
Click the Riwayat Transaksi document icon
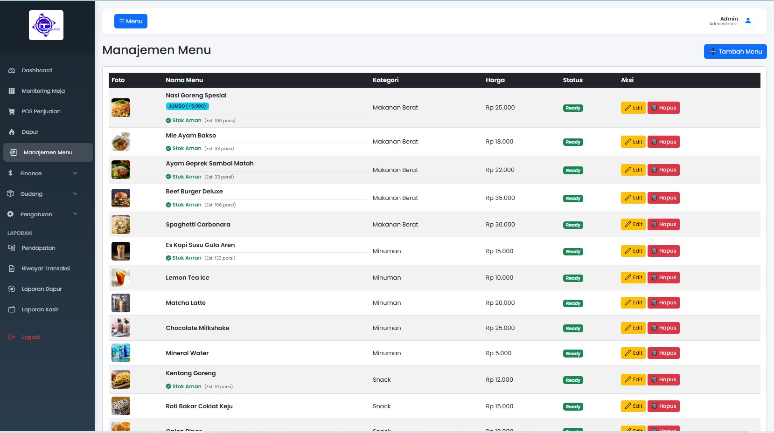tap(12, 268)
